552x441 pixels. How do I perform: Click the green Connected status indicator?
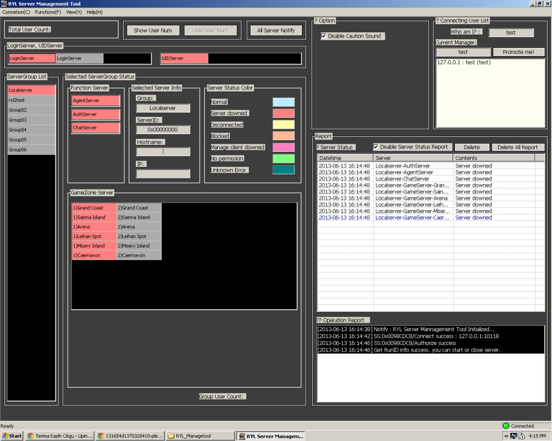tap(506, 426)
